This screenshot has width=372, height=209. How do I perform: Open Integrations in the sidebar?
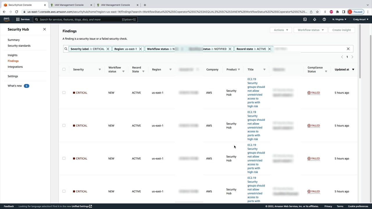coord(15,67)
